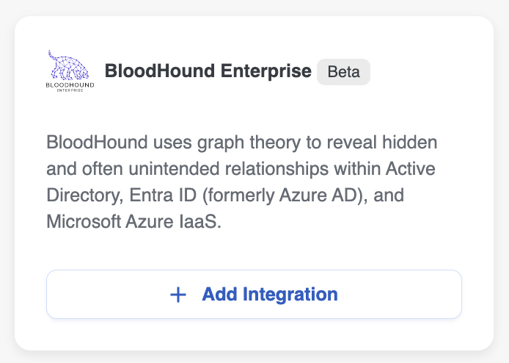This screenshot has height=363, width=509.
Task: Select the BloodHound Enterprise title
Action: (208, 71)
